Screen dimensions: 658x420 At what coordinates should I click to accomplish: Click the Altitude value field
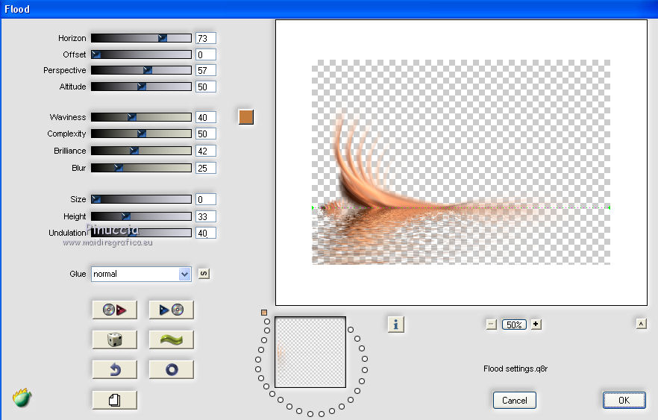pos(206,87)
